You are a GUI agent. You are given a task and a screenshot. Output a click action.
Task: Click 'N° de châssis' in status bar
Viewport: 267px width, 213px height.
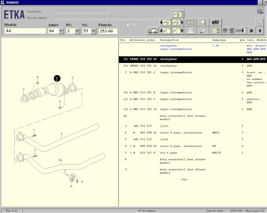click(x=147, y=211)
